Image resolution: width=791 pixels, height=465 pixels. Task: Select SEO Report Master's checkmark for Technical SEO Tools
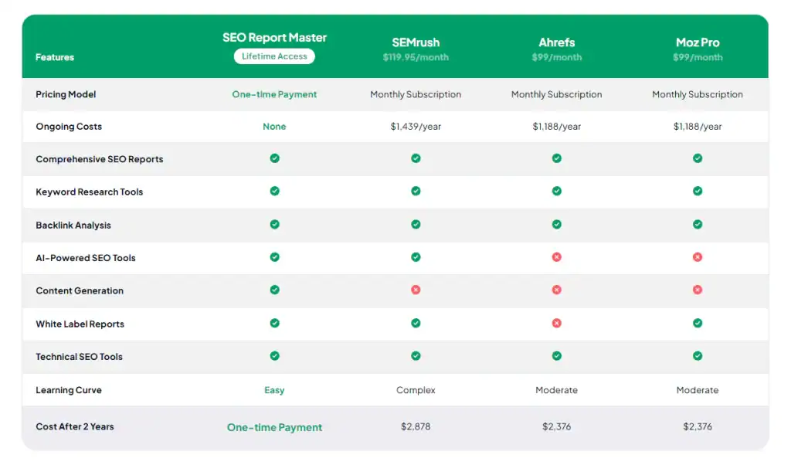[274, 356]
